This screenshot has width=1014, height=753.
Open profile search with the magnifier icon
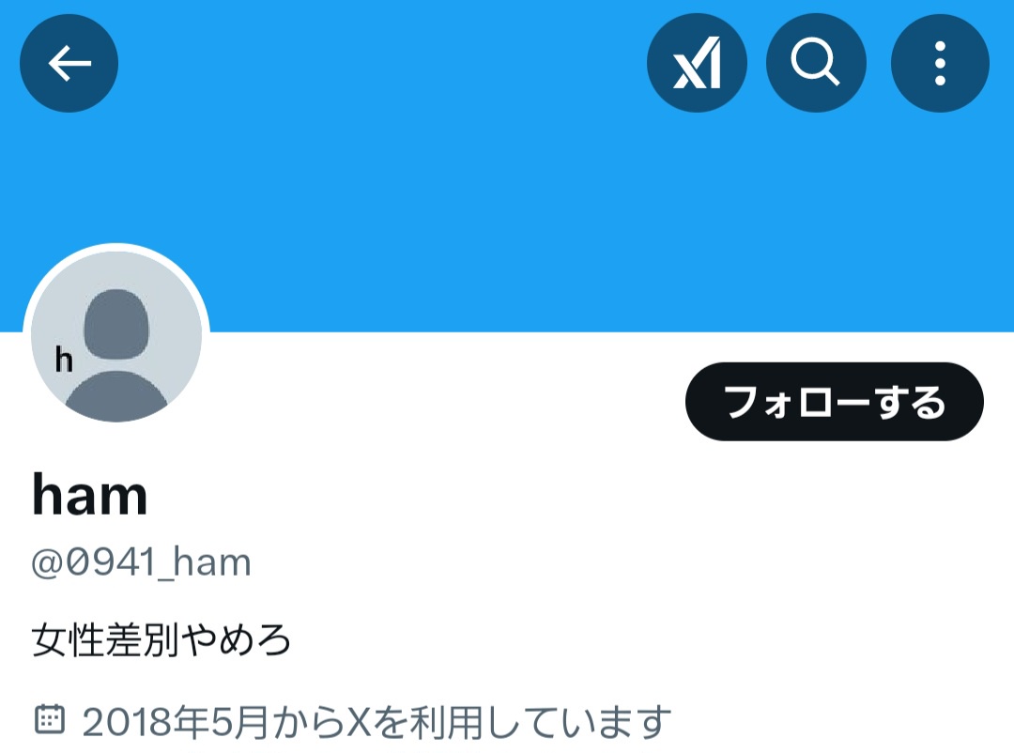pos(816,64)
